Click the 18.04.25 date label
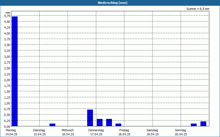Viewport: 220px width, 137px height. click(x=124, y=135)
